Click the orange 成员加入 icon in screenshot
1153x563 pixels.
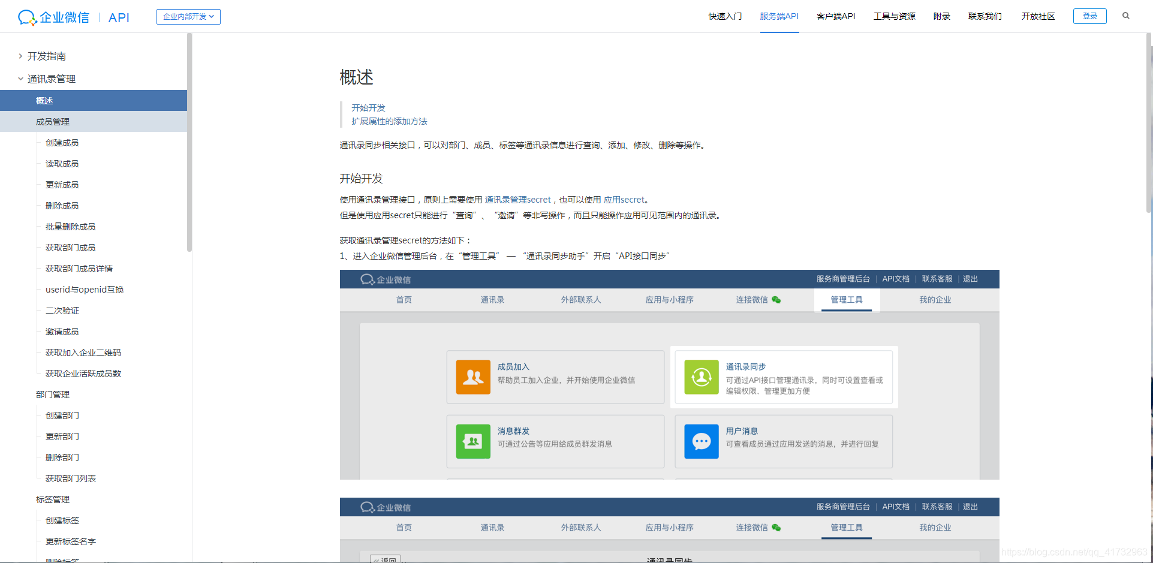[473, 377]
